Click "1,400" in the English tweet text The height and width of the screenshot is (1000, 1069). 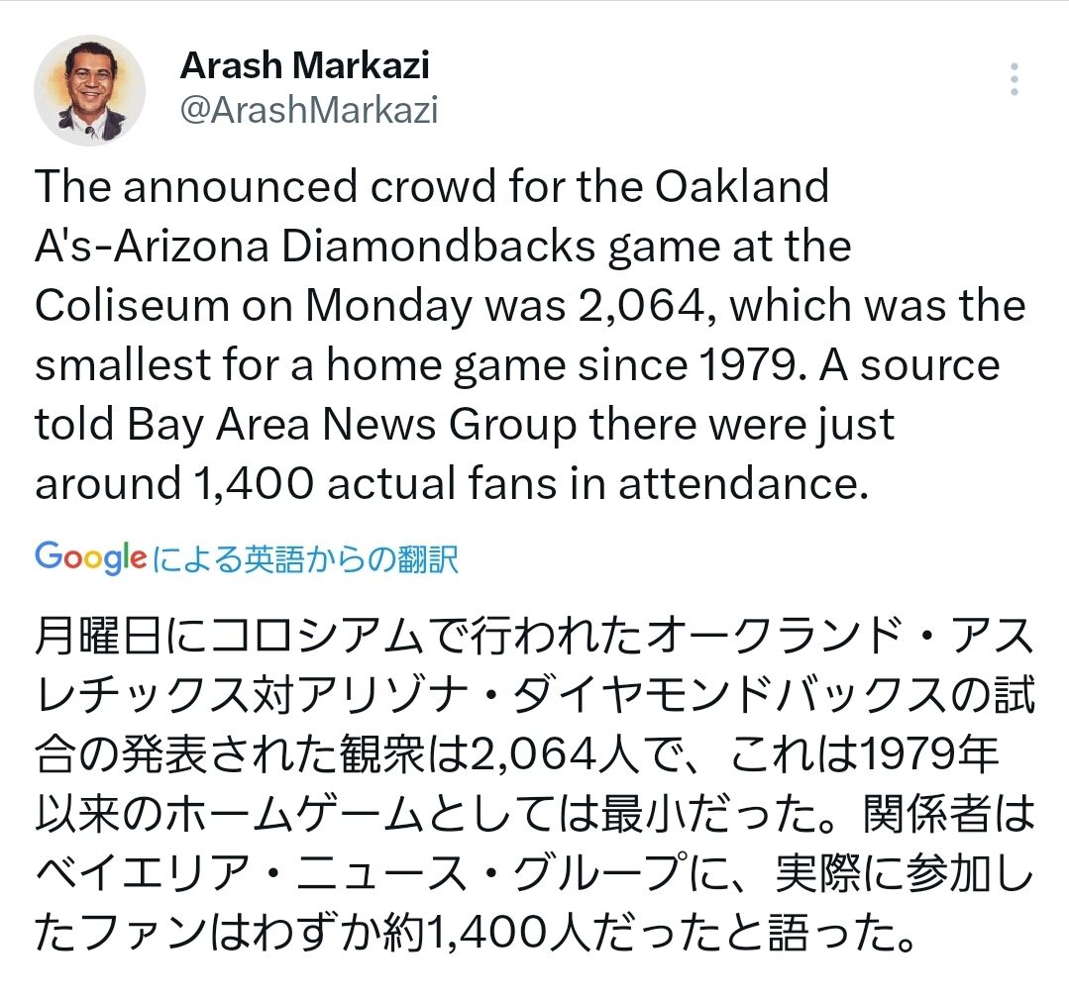point(251,484)
